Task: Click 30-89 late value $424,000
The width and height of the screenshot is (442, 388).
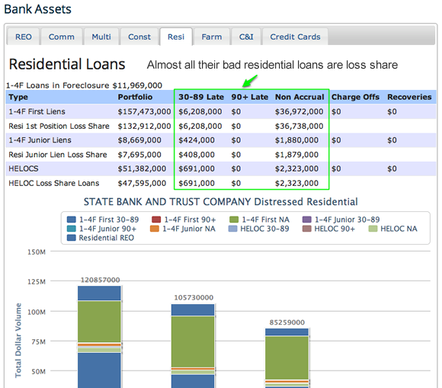Action: point(197,140)
